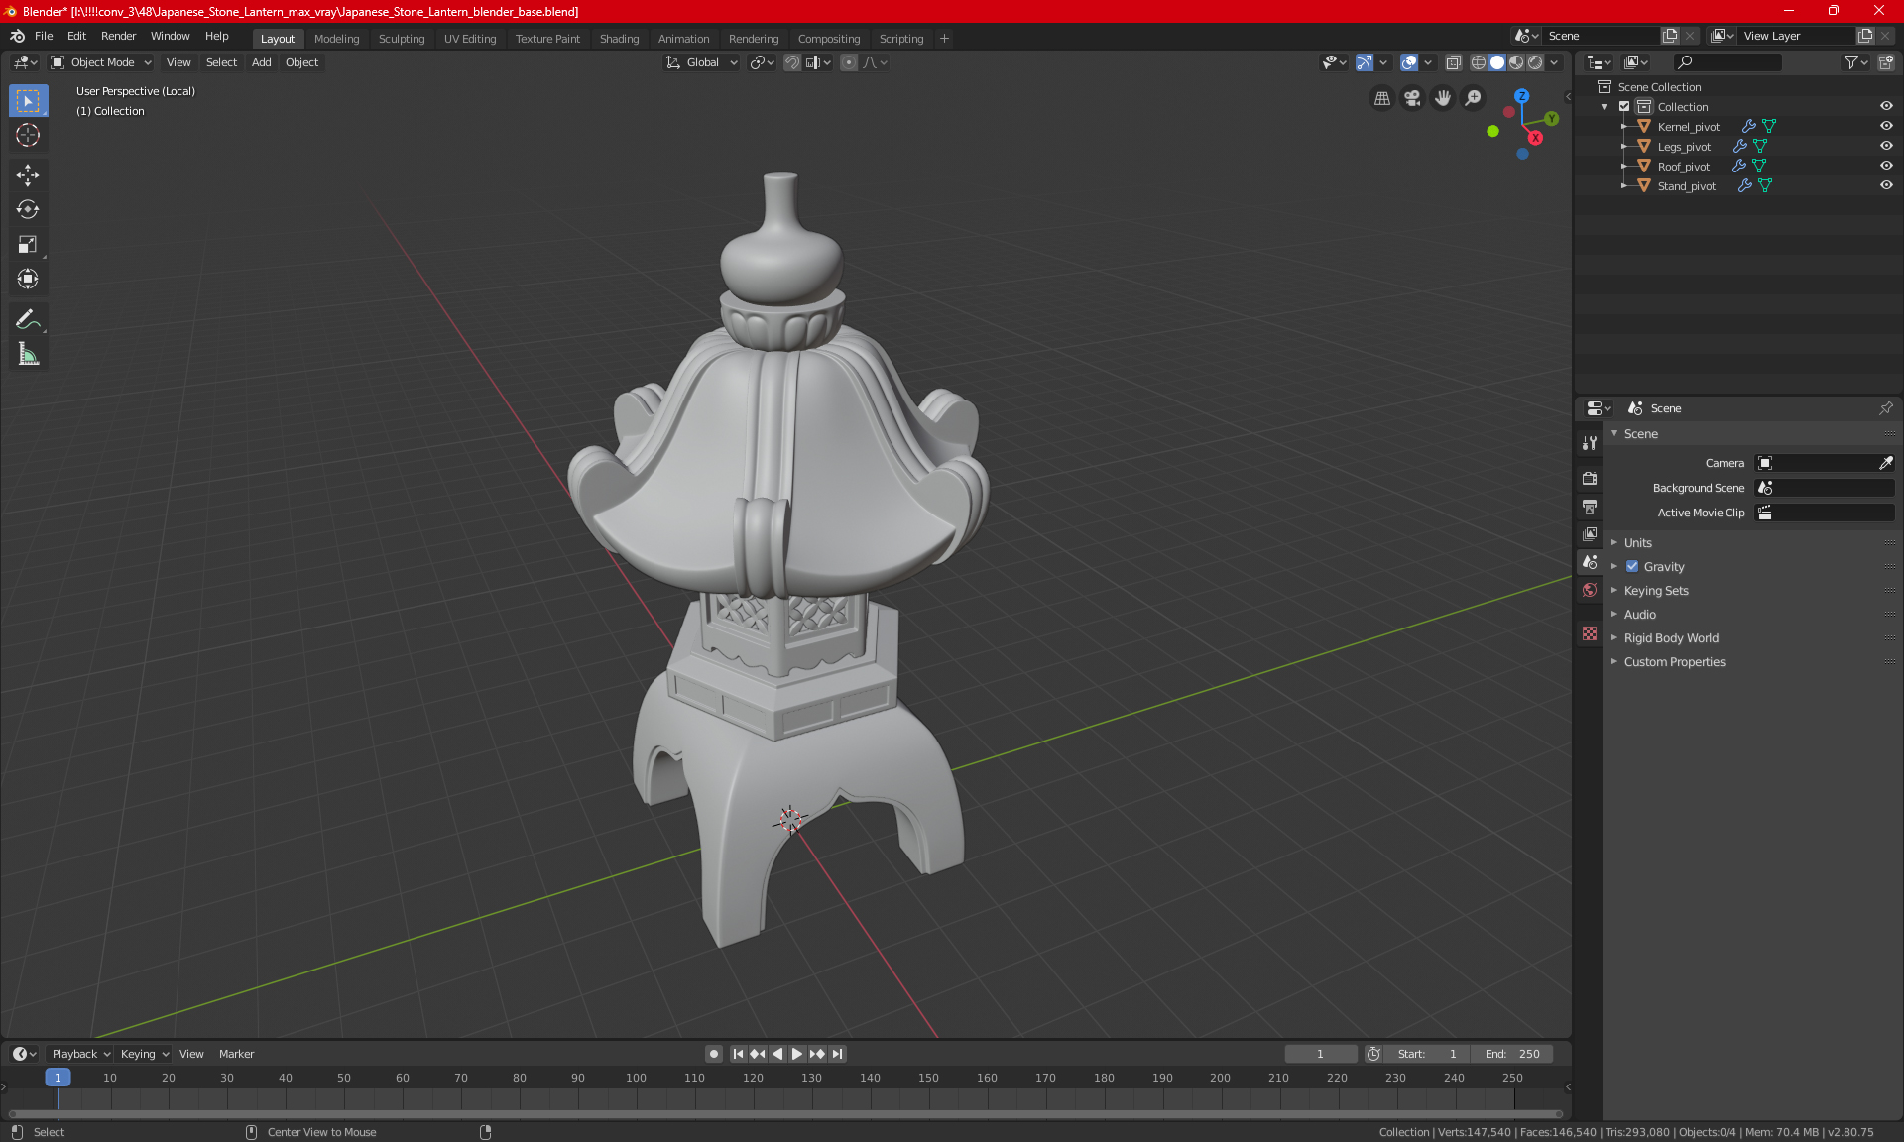Image resolution: width=1904 pixels, height=1142 pixels.
Task: Hide Roof_pivot with its eye icon
Action: tap(1886, 167)
